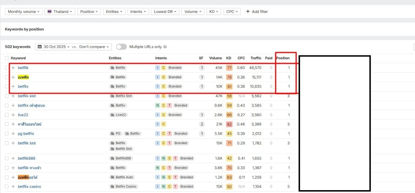Toggle the Multiple URLs only switch
The width and height of the screenshot is (415, 193).
[121, 47]
